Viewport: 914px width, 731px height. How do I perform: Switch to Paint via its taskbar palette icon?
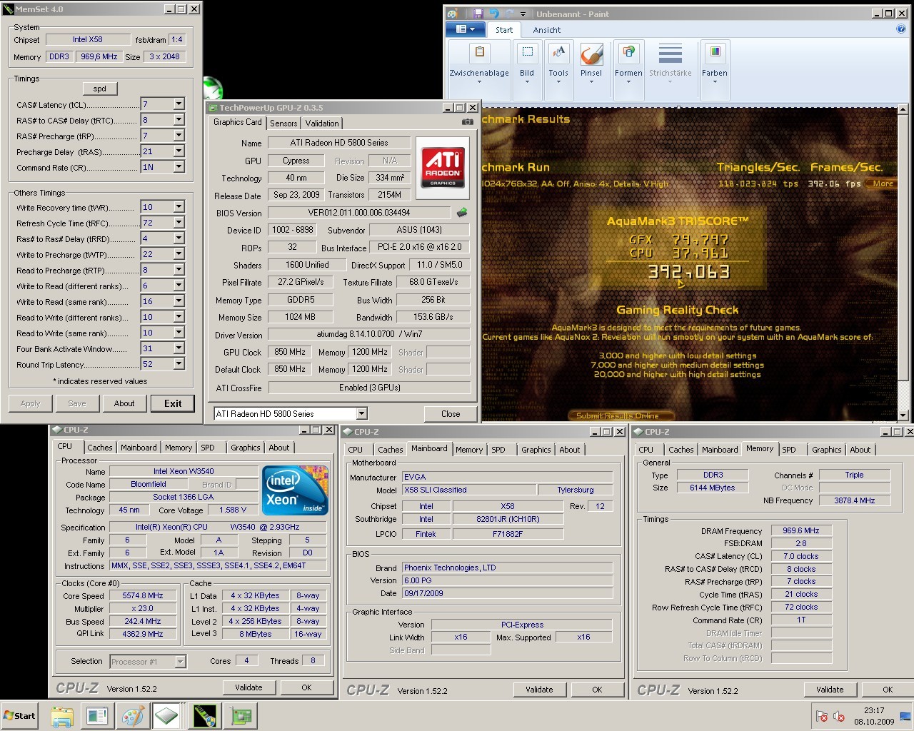tap(132, 716)
